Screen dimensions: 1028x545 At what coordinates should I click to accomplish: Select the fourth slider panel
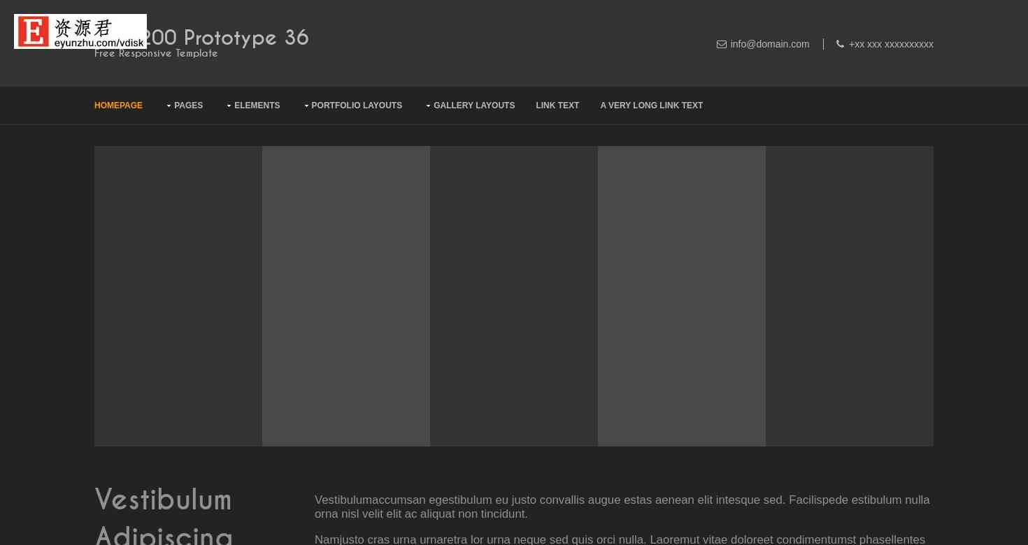(682, 296)
